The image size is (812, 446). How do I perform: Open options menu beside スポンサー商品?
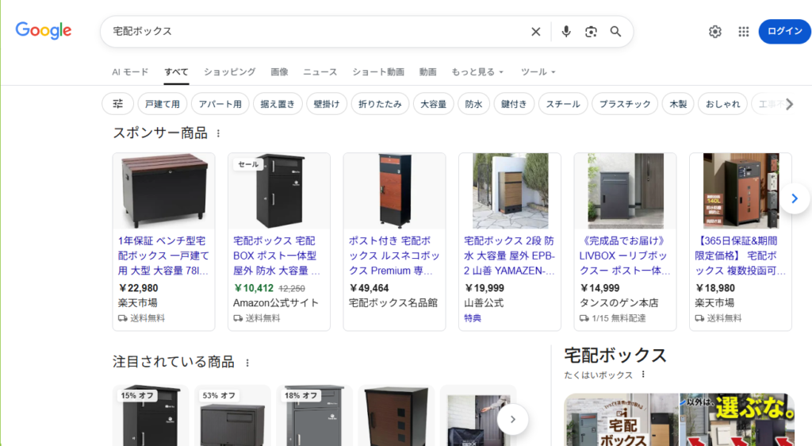click(219, 133)
